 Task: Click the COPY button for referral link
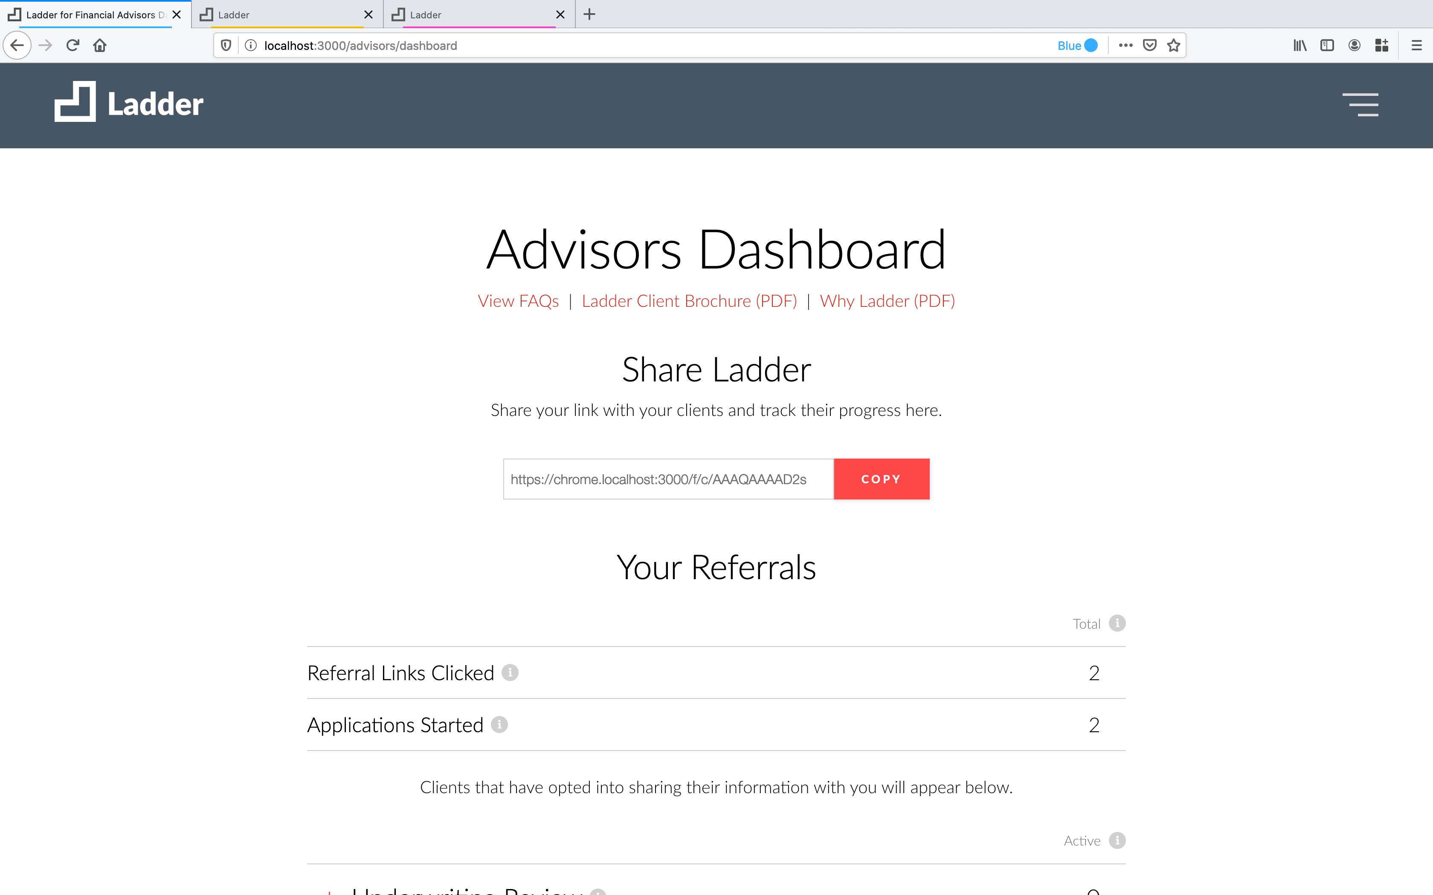tap(881, 479)
